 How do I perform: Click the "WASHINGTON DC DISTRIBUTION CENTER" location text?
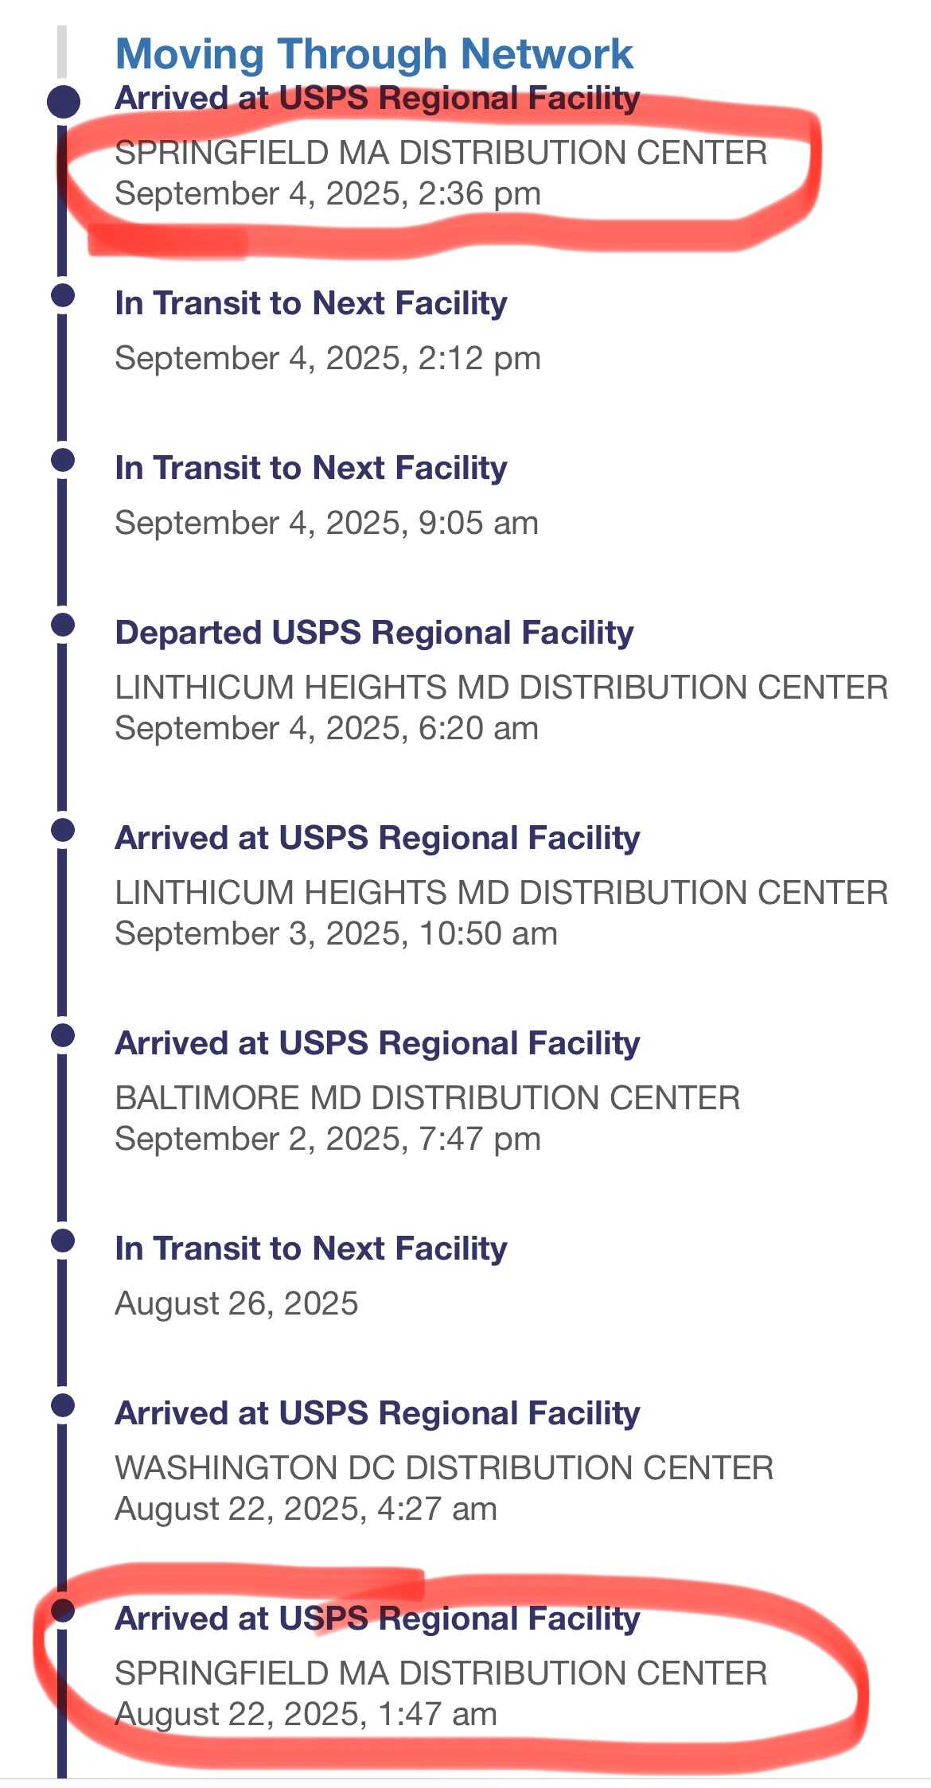tap(444, 1468)
